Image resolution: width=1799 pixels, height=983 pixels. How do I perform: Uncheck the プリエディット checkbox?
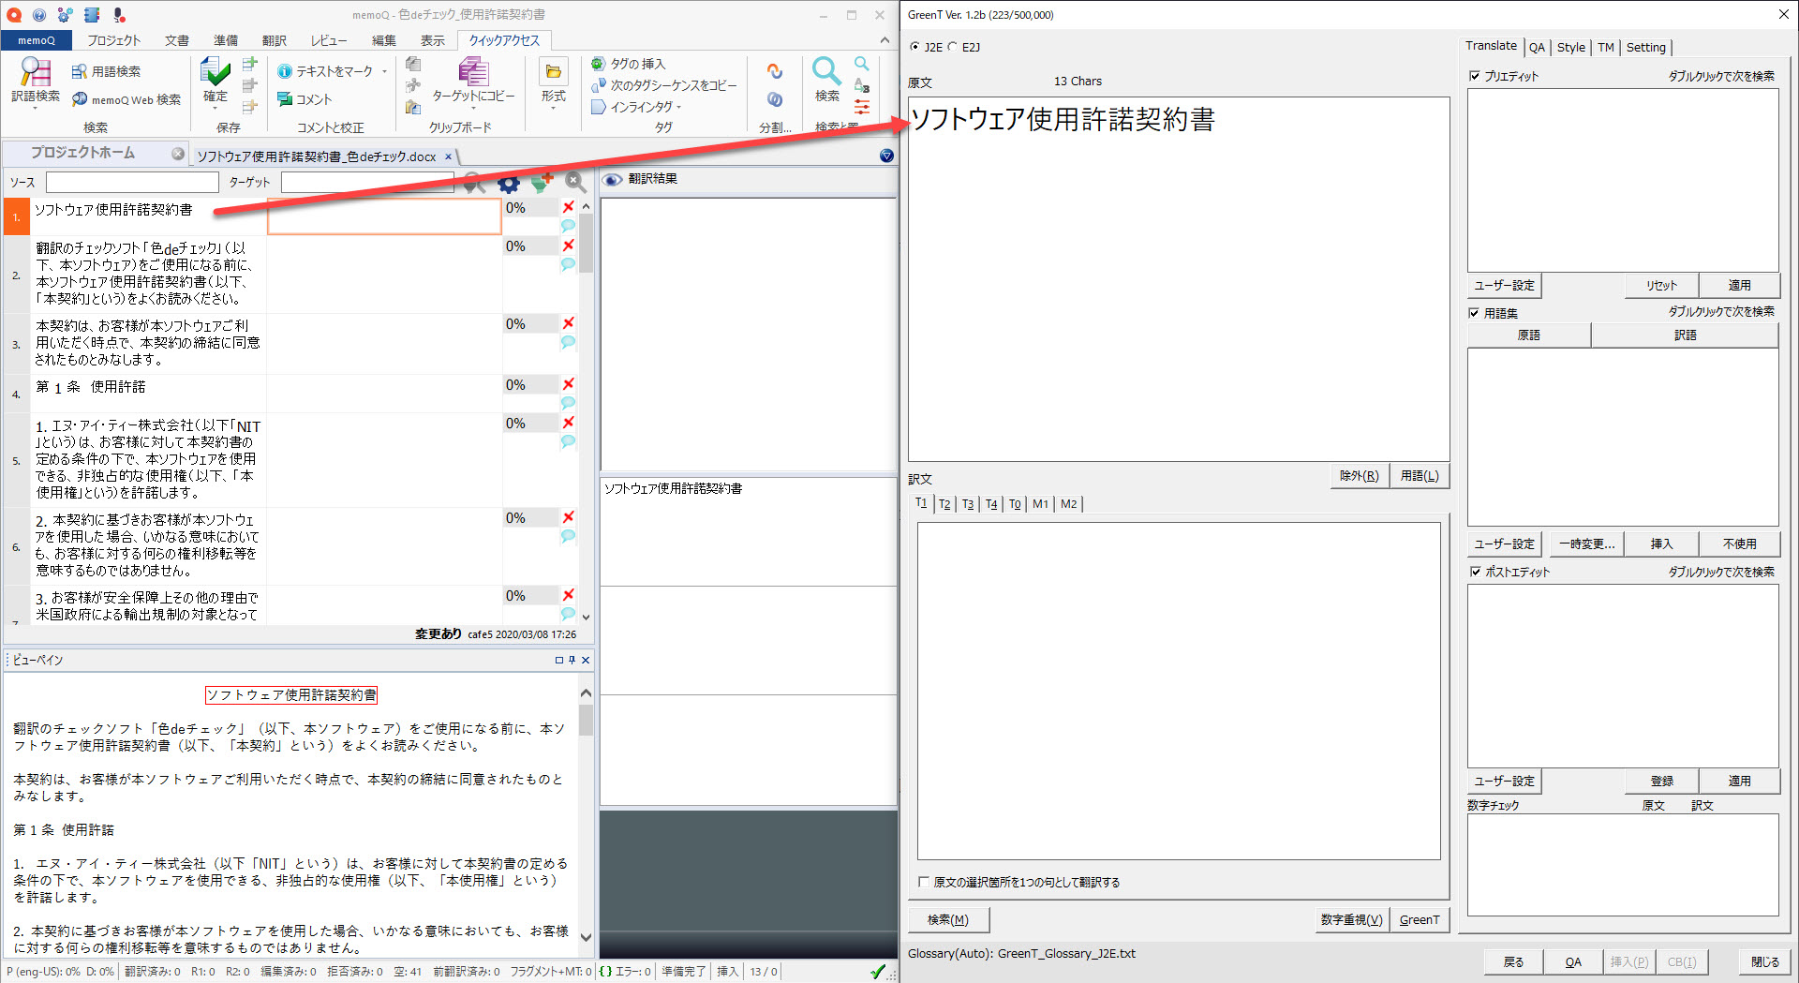point(1475,76)
